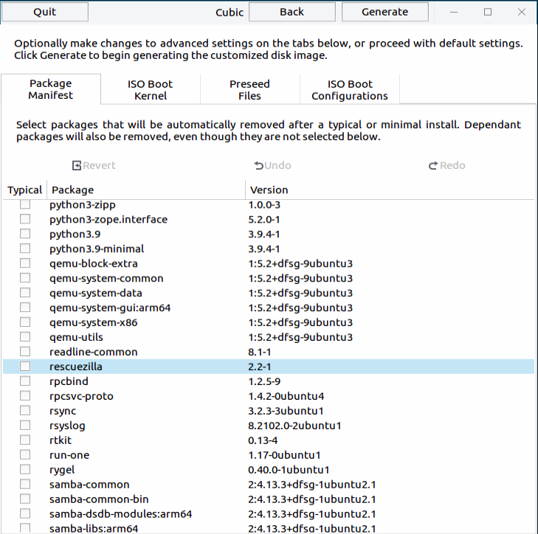This screenshot has width=538, height=534.
Task: Sort by the Package column header
Action: (146, 190)
